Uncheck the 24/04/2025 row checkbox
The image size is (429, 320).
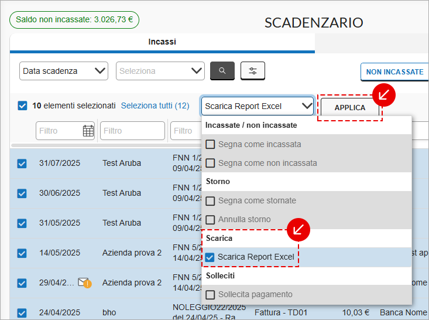pos(22,313)
